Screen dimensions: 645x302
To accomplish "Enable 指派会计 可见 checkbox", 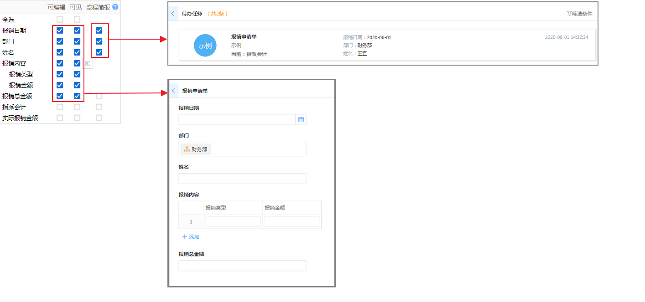I will coord(77,107).
